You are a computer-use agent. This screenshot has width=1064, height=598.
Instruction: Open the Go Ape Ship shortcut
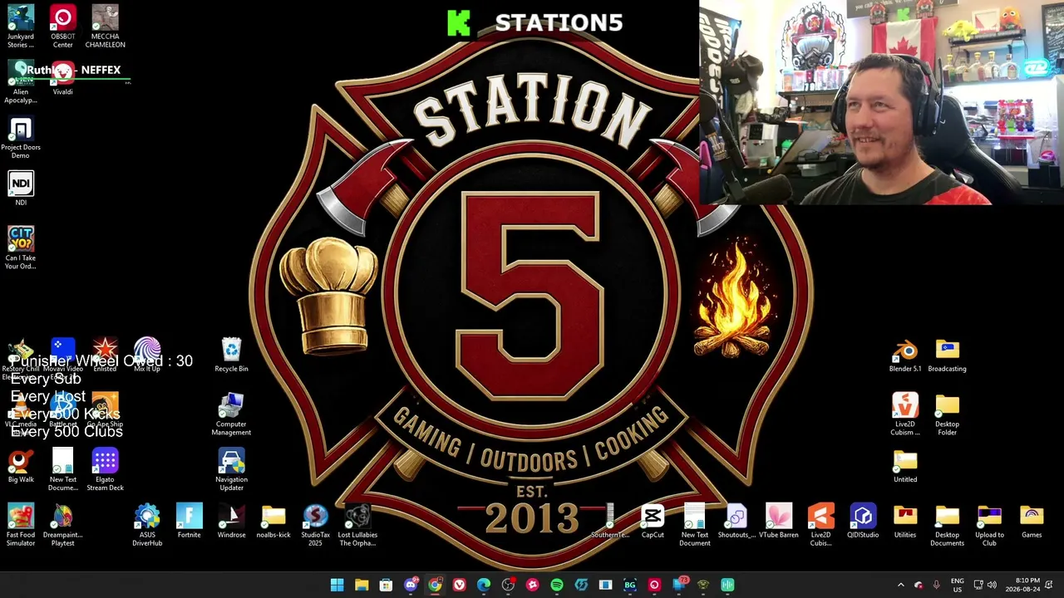tap(105, 410)
